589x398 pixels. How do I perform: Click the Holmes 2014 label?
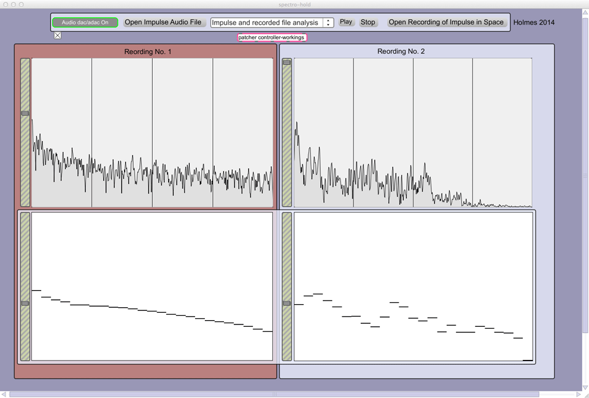tap(533, 23)
